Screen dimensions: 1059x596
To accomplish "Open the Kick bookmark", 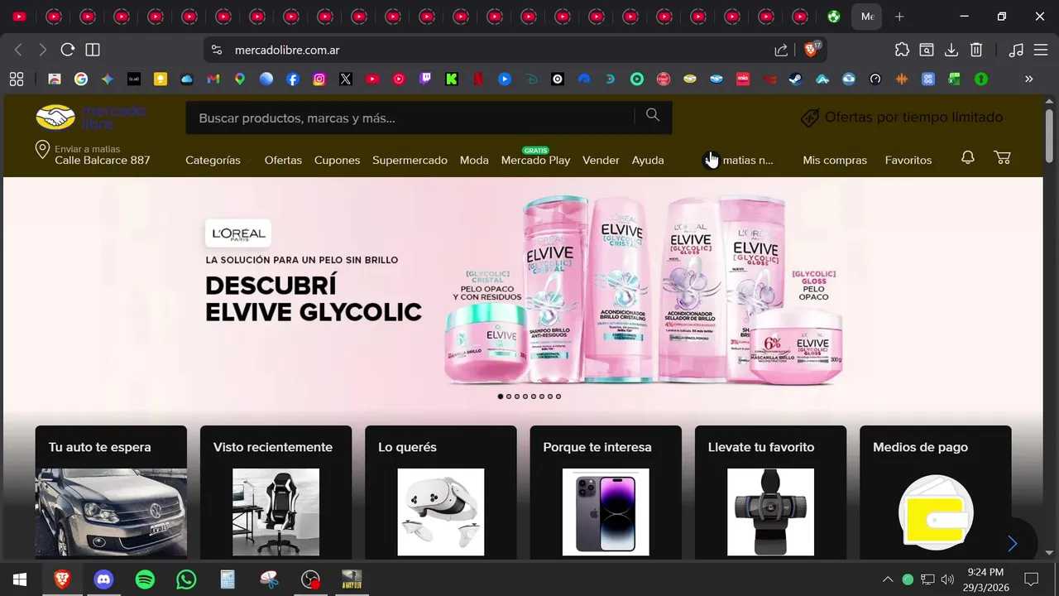I will click(x=452, y=79).
